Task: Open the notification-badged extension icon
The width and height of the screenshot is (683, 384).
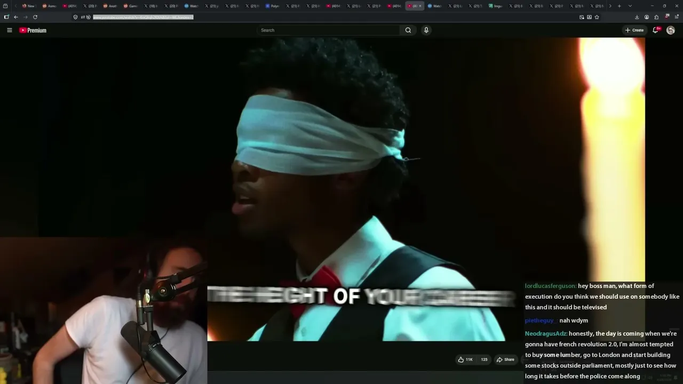Action: pyautogui.click(x=666, y=17)
